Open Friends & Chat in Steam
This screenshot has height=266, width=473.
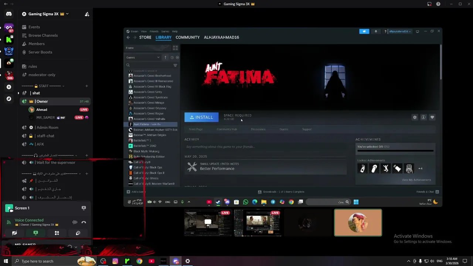click(428, 192)
